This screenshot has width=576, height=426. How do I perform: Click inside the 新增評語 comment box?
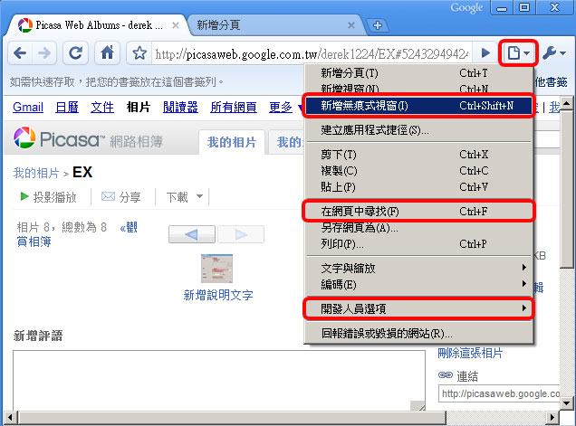pyautogui.click(x=219, y=380)
